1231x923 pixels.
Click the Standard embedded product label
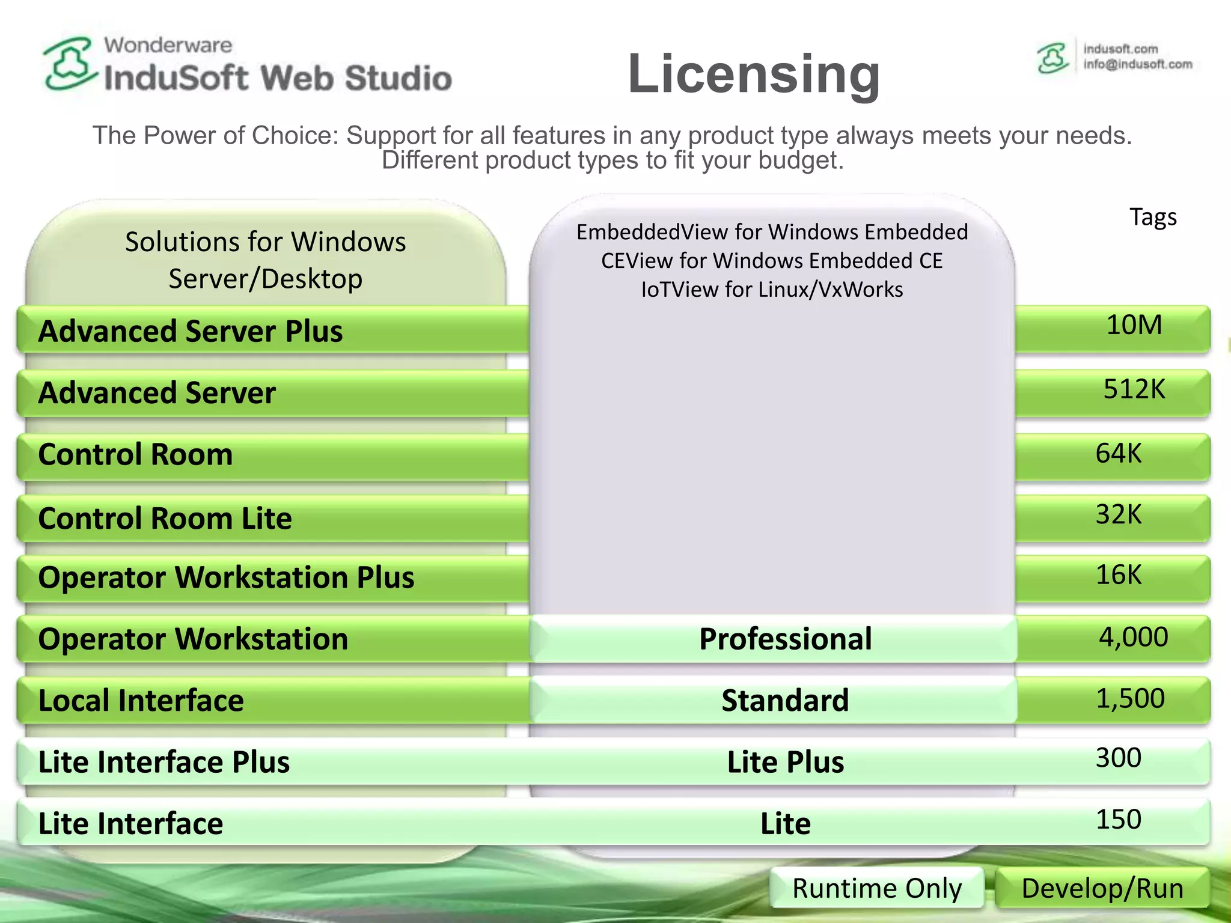pos(785,701)
